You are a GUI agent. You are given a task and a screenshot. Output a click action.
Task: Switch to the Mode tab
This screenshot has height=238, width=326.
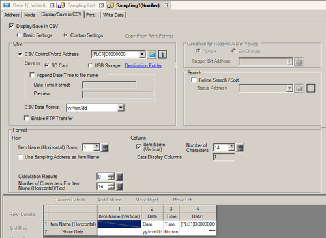30,15
